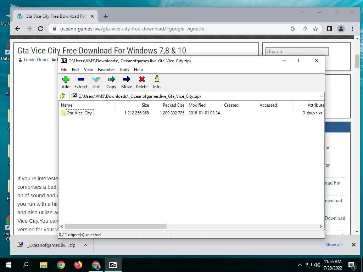Select the Move tool in 7-Zip

(127, 82)
